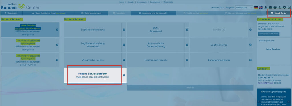Select the Customized reports tile
Screen dimensions: 292x106
point(156,60)
